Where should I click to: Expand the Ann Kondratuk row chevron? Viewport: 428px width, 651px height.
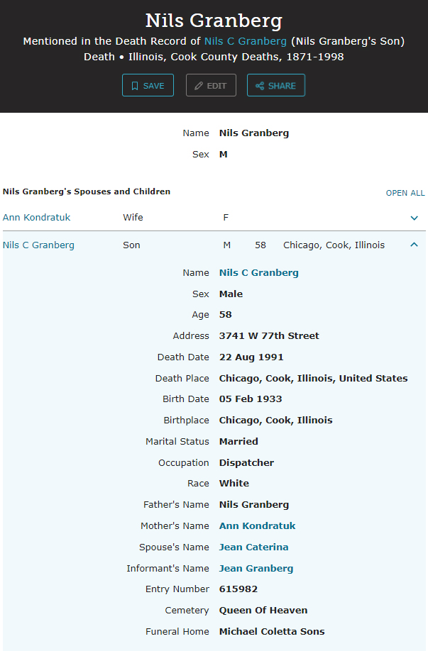415,218
